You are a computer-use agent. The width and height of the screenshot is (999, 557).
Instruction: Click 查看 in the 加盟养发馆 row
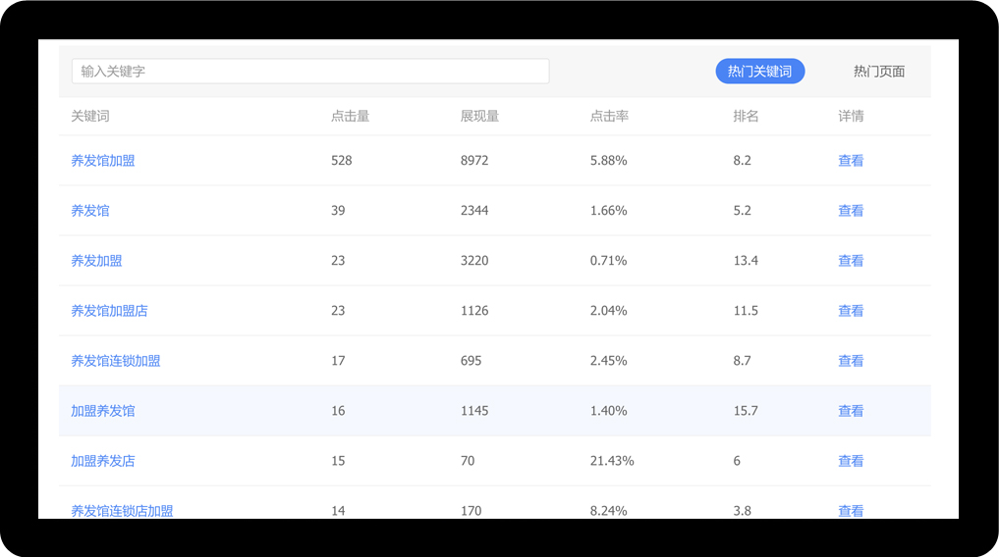pos(851,411)
